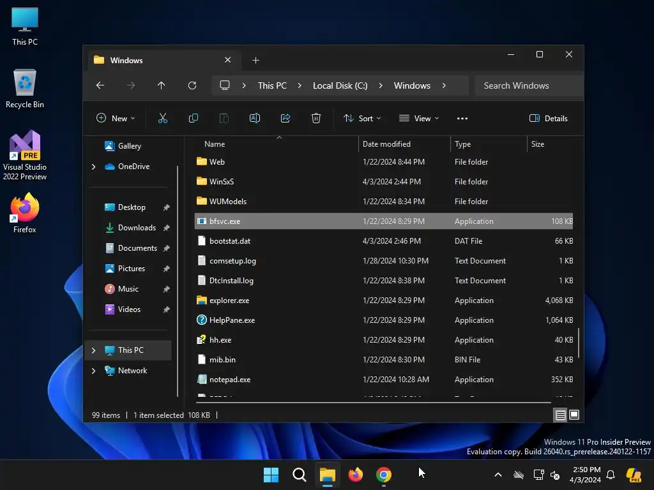Navigate to Local Disk (C:) breadcrumb
This screenshot has height=490, width=654.
point(340,85)
